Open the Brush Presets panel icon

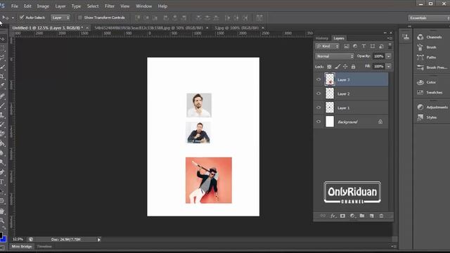(420, 67)
